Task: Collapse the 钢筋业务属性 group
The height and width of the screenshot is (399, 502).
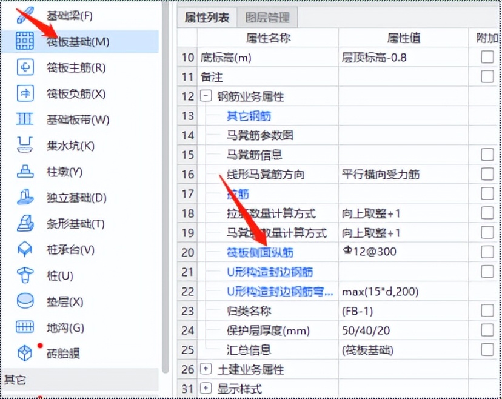Action: [204, 96]
